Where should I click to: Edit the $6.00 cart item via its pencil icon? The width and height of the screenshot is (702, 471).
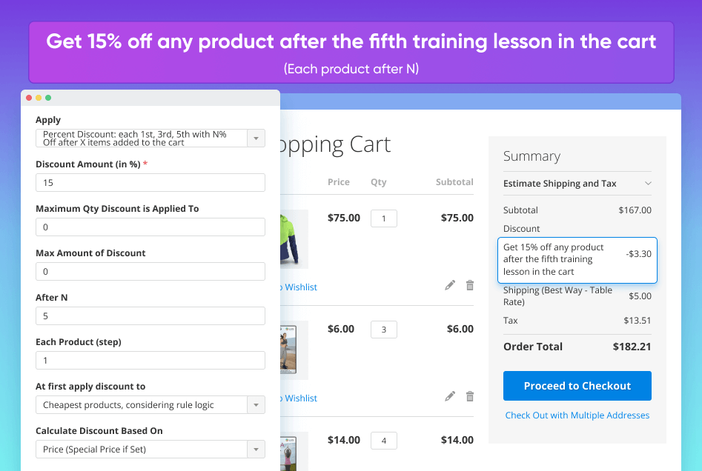pos(450,396)
